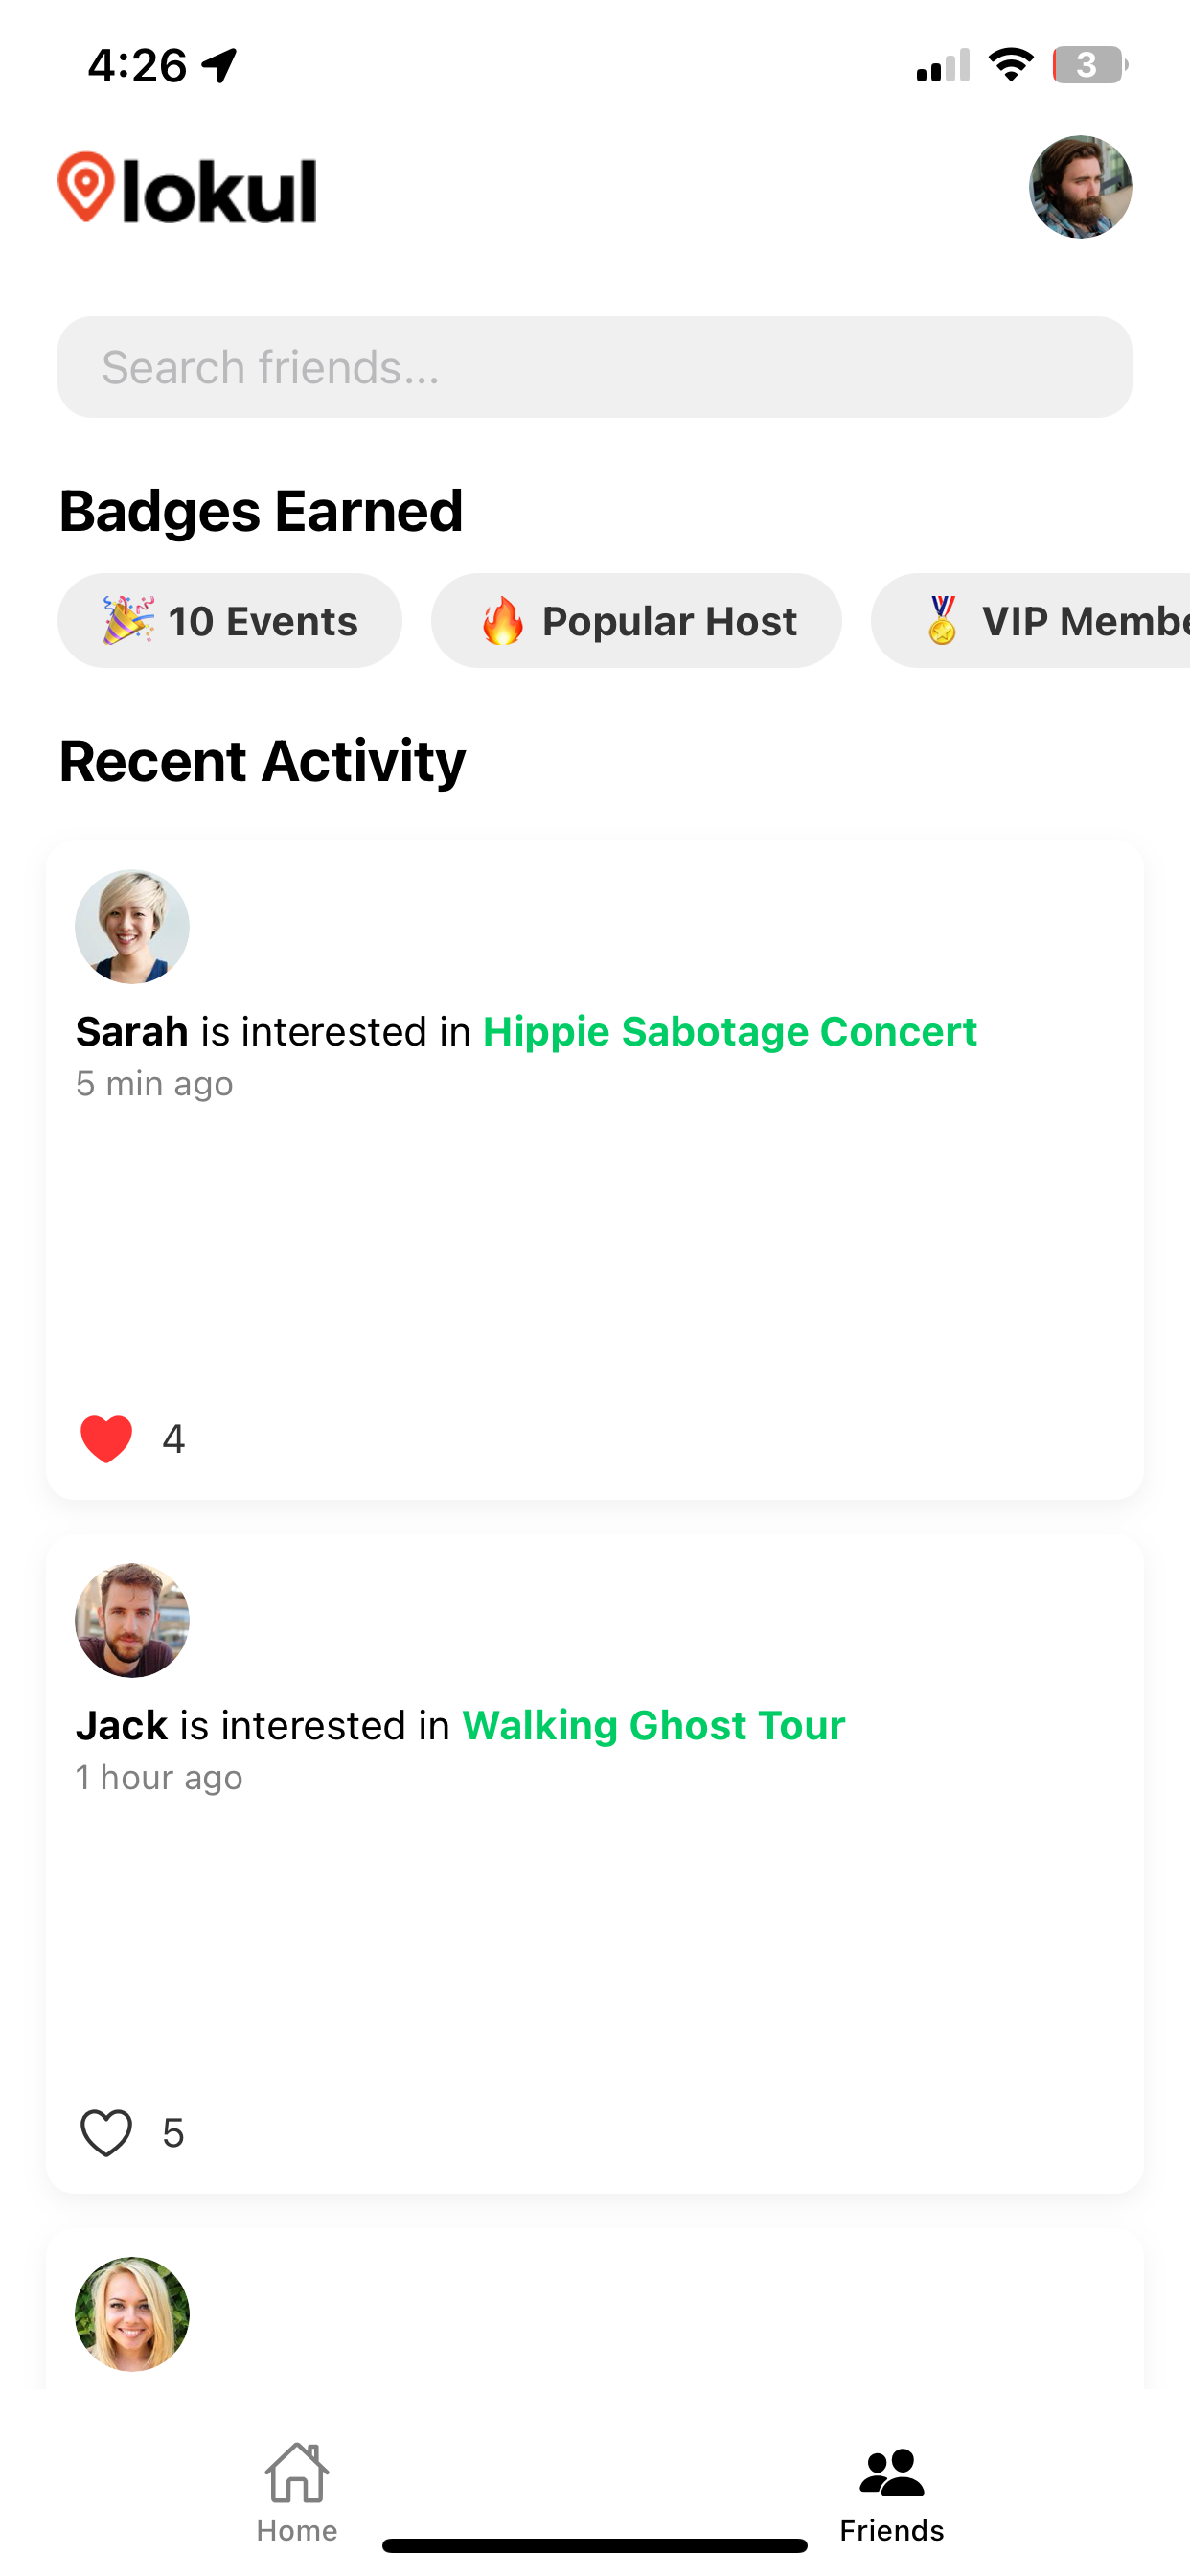This screenshot has width=1190, height=2576.
Task: Select the 10 Events badge
Action: click(230, 621)
